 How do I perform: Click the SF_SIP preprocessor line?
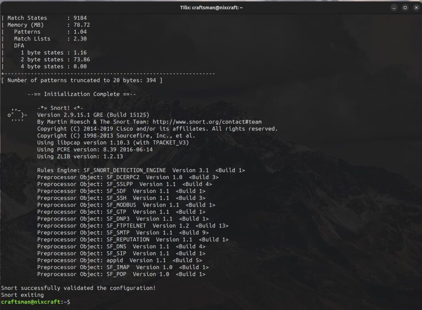click(x=121, y=254)
